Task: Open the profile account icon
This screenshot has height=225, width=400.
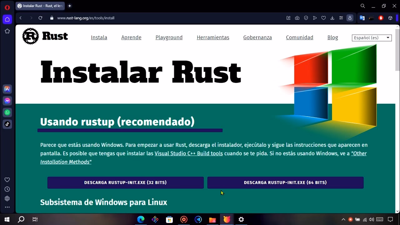Action: point(350,18)
